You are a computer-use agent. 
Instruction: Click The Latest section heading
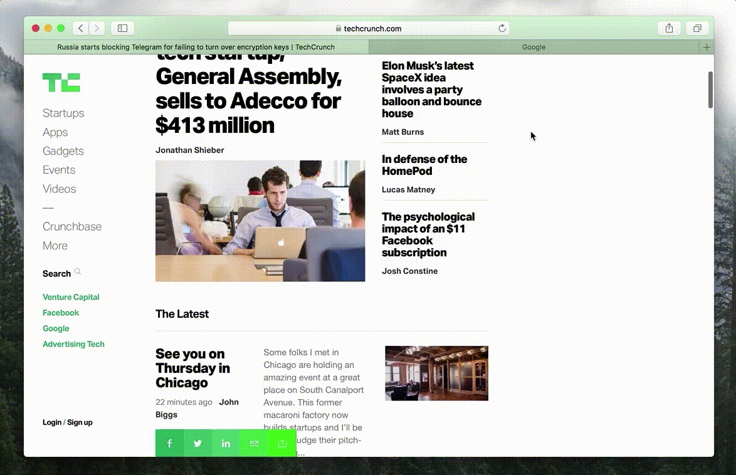coord(182,314)
